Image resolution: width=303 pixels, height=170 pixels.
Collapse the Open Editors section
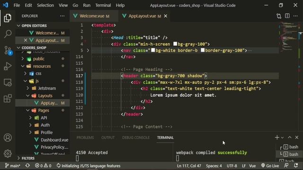(x=18, y=25)
